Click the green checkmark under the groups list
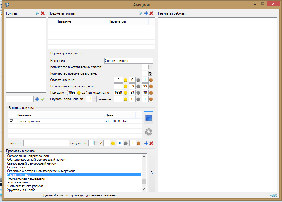 point(43,99)
